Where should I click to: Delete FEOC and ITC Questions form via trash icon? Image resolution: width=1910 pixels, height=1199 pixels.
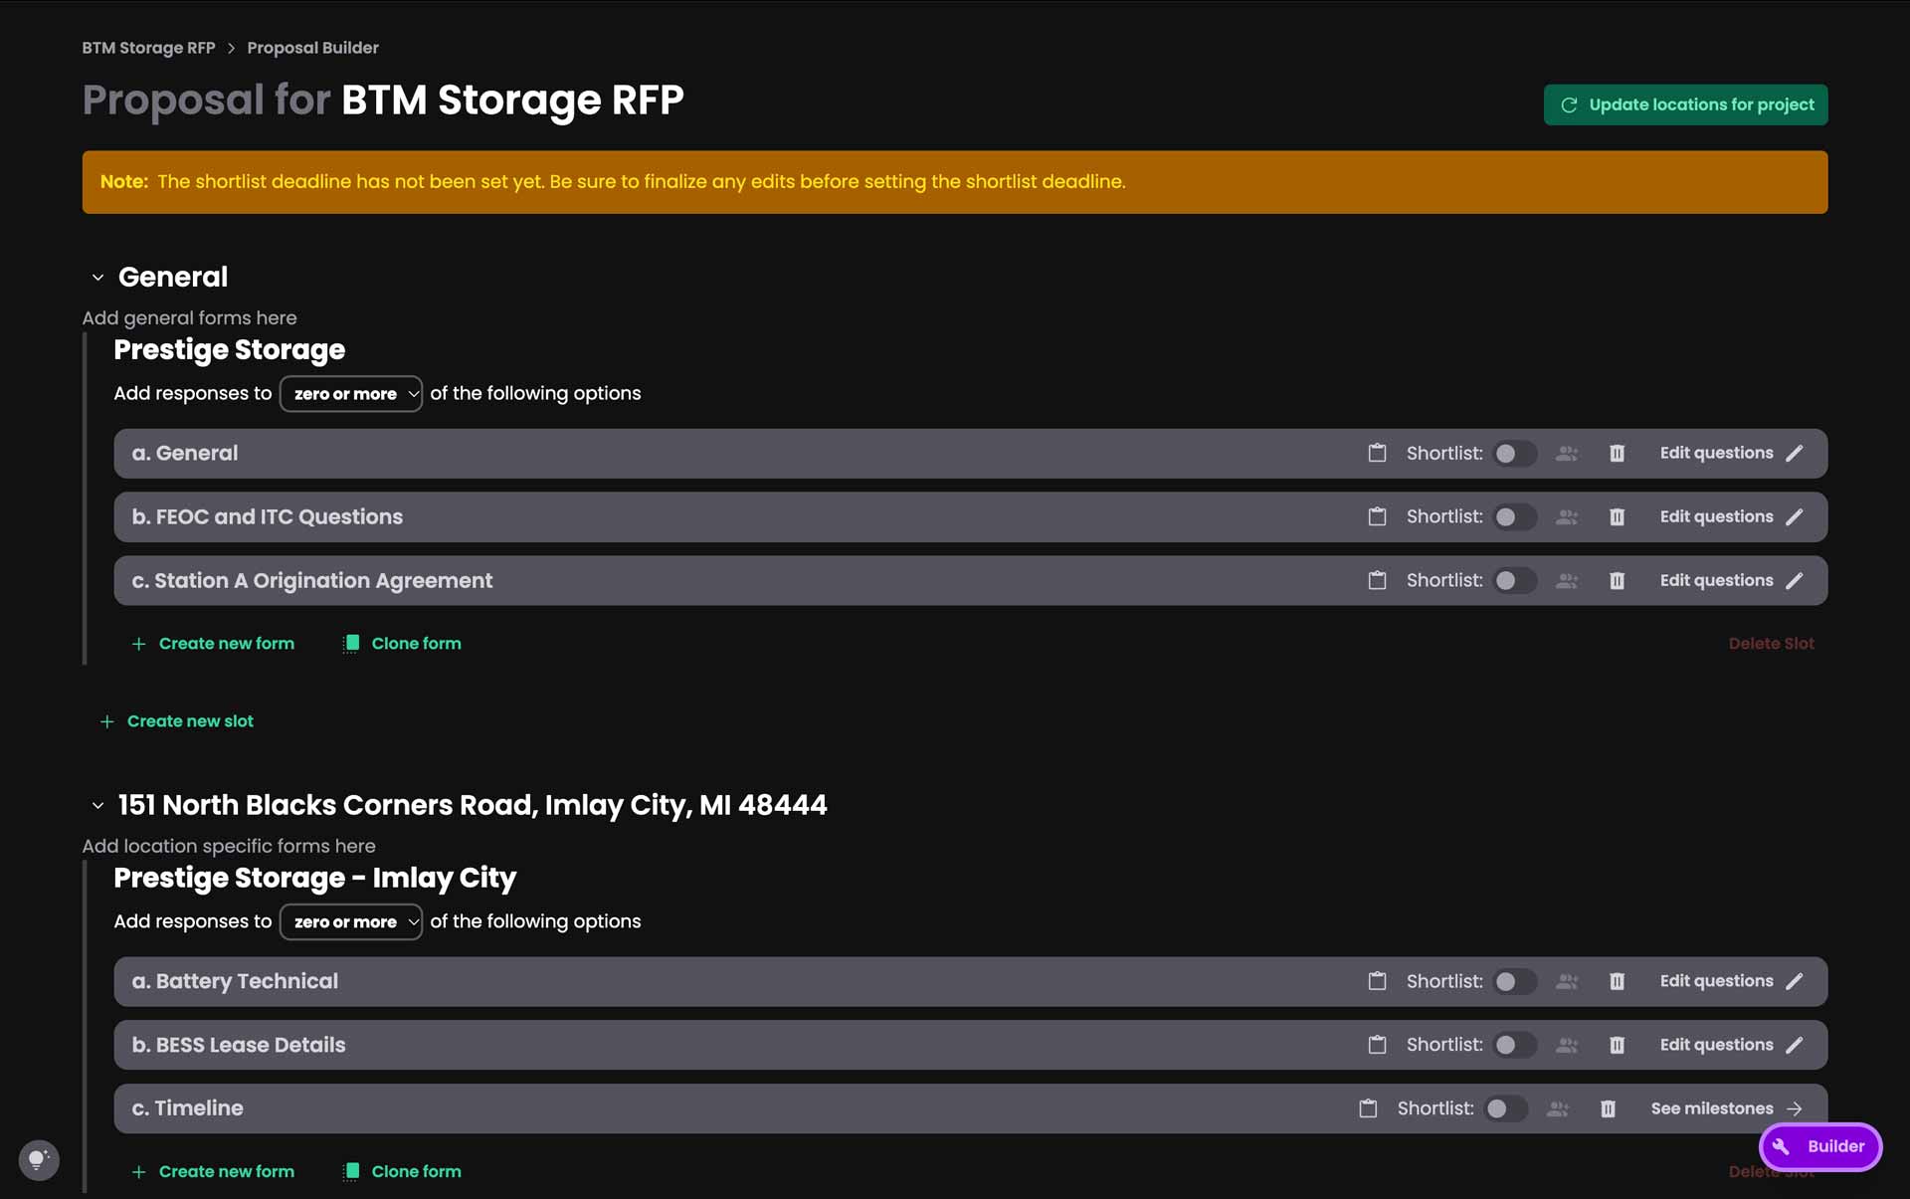(1617, 516)
